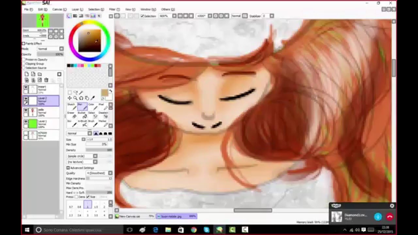Create a new layer folder
The width and height of the screenshot is (418, 235).
pos(40,74)
